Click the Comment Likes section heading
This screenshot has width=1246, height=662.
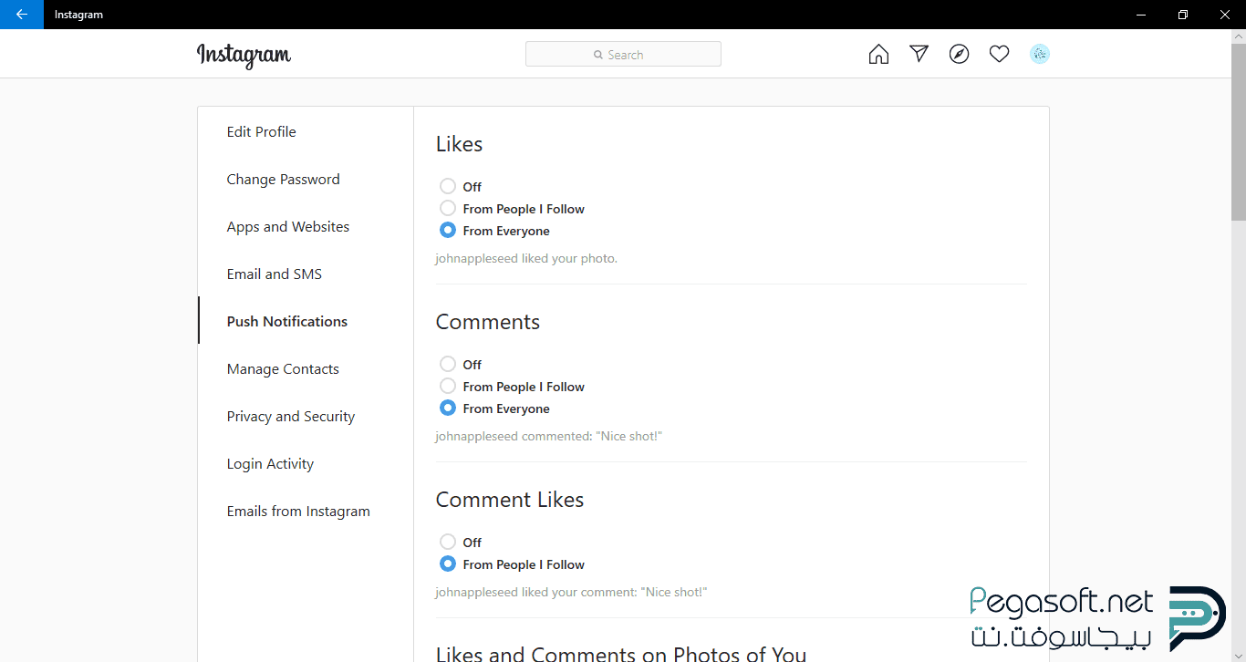tap(510, 500)
